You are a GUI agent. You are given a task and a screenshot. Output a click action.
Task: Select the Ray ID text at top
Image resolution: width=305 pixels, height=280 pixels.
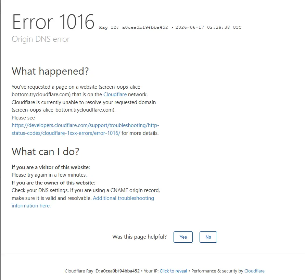tap(134, 27)
